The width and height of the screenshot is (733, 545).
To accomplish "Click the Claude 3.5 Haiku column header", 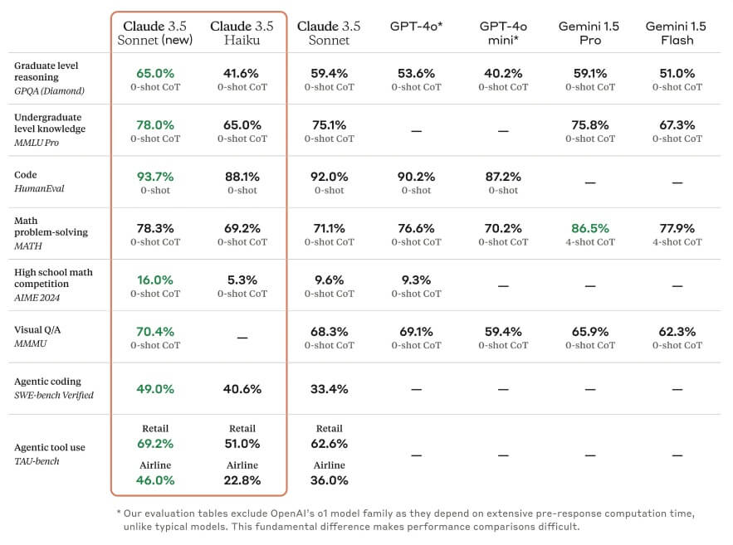I will coord(242,32).
